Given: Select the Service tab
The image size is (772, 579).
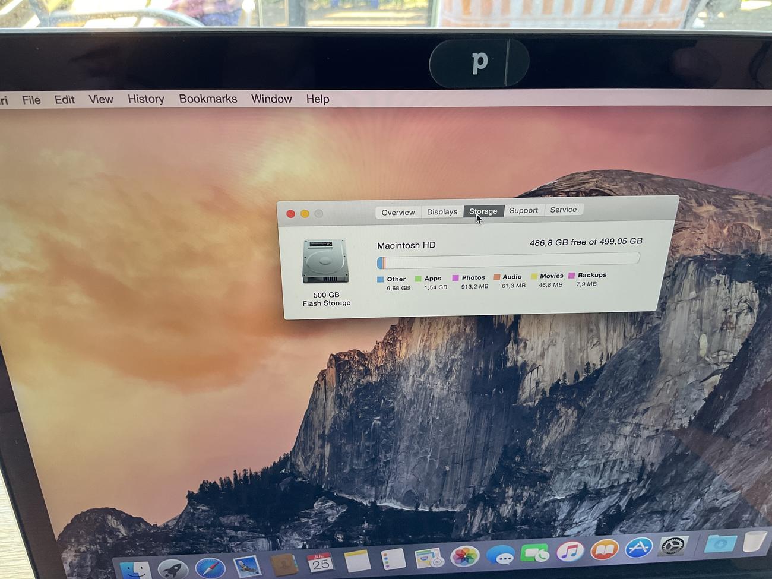Looking at the screenshot, I should coord(563,210).
